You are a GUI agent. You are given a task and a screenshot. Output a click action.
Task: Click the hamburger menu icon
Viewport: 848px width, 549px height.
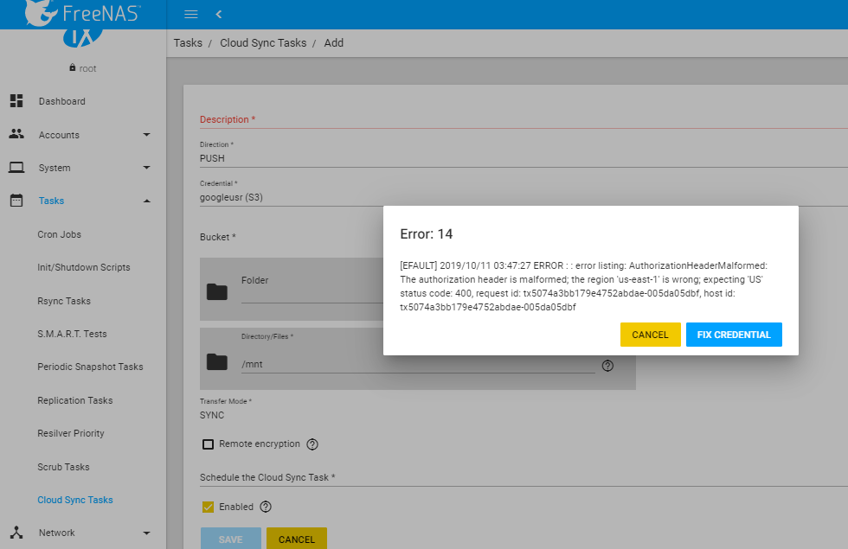(x=191, y=15)
